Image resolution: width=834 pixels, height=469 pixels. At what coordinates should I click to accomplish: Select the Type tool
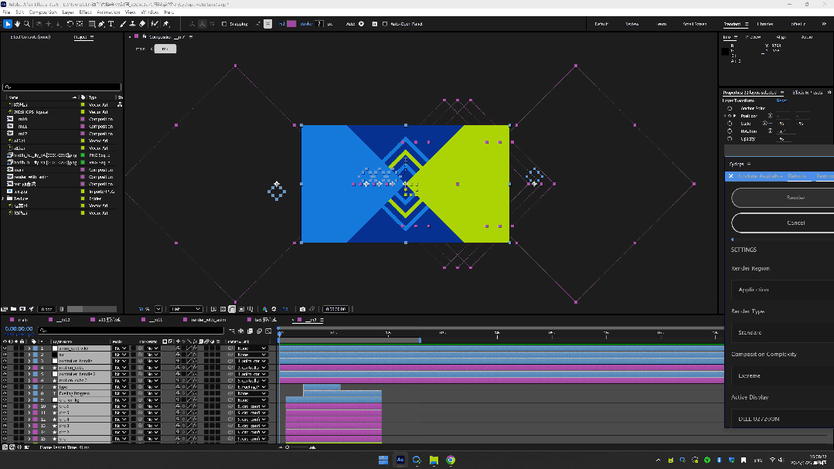point(111,24)
